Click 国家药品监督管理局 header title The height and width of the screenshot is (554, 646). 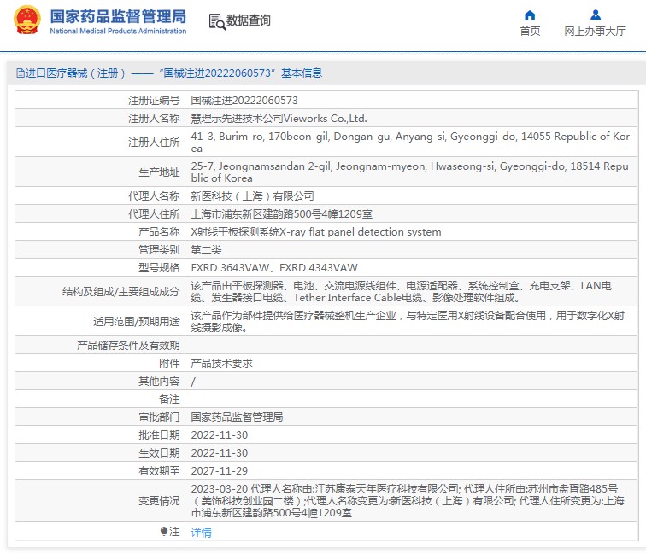pyautogui.click(x=118, y=16)
